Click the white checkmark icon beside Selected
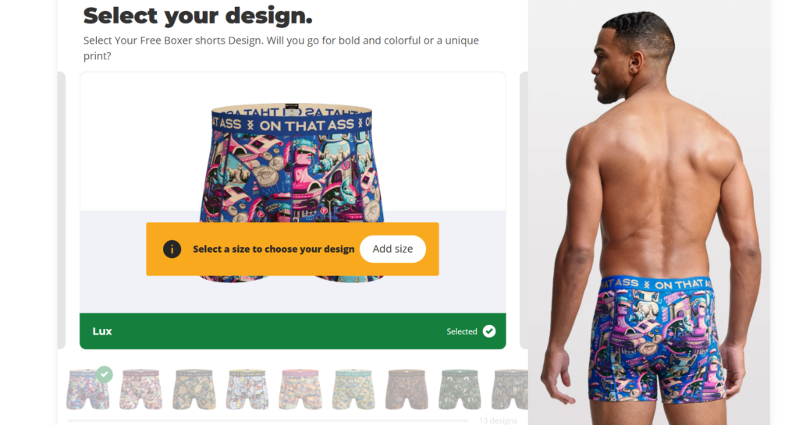 click(489, 331)
